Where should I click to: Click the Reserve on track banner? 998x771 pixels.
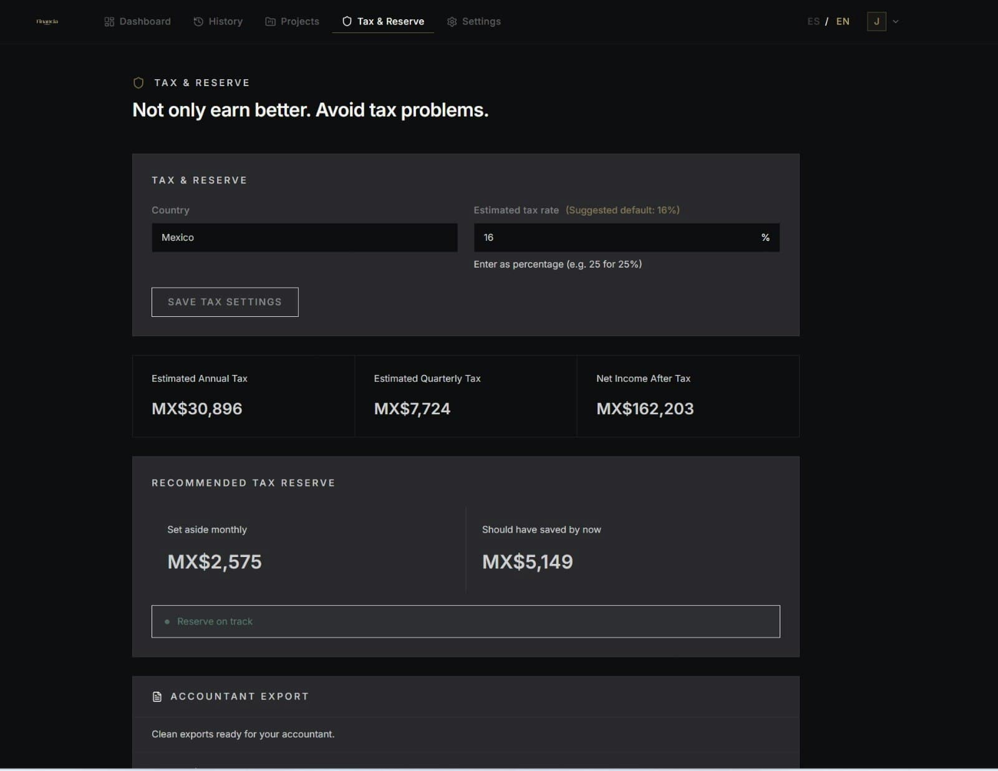(x=465, y=621)
